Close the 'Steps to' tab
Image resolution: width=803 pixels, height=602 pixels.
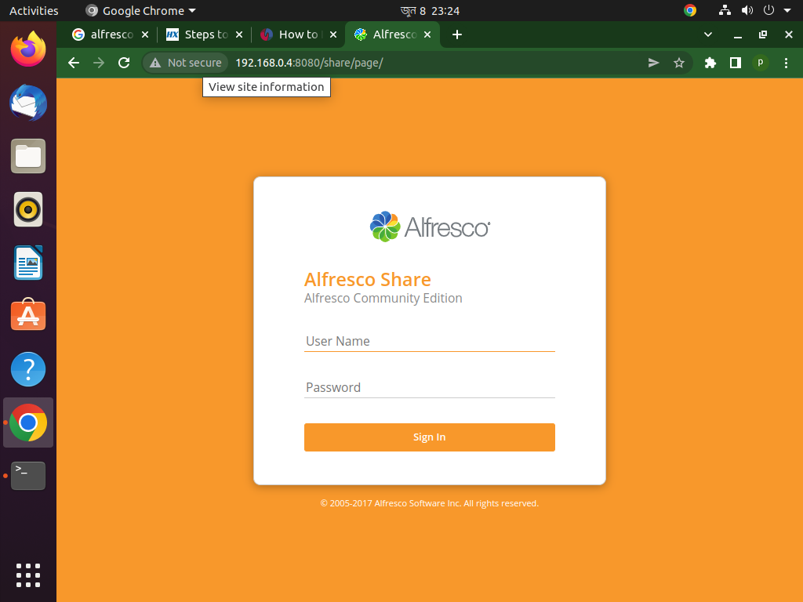click(x=239, y=34)
